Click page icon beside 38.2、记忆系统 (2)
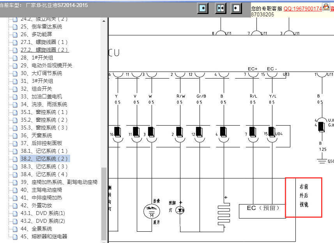The image size is (334, 243). coord(15,159)
